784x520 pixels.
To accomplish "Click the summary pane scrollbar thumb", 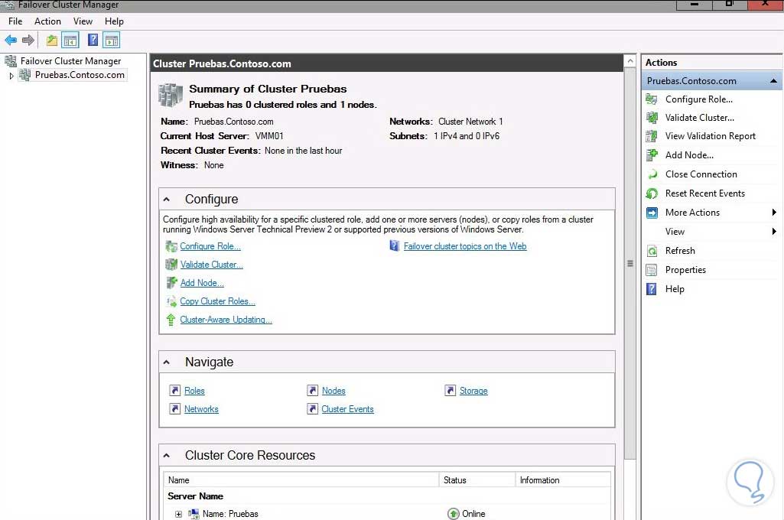I will pyautogui.click(x=630, y=264).
